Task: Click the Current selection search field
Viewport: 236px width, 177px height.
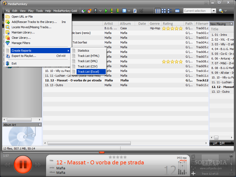Action: click(x=197, y=11)
